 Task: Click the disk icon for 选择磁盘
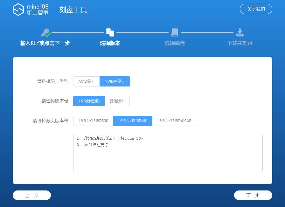tap(175, 32)
